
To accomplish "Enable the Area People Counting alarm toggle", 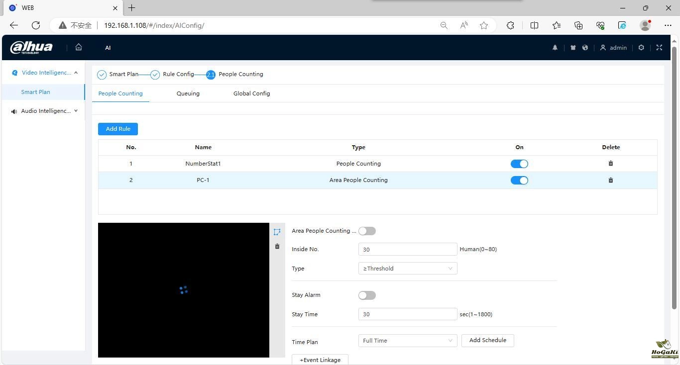I will click(x=367, y=231).
